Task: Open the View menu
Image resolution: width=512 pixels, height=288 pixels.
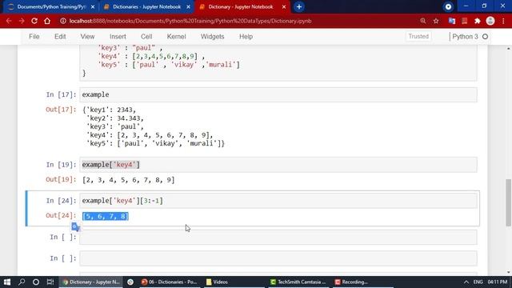Action: [x=87, y=37]
